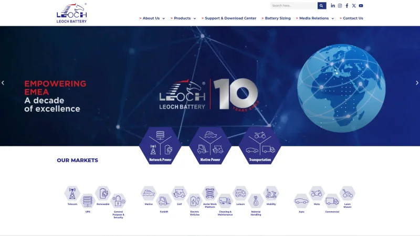The height and width of the screenshot is (236, 420).
Task: Open the Battery Sizing page
Action: [278, 18]
